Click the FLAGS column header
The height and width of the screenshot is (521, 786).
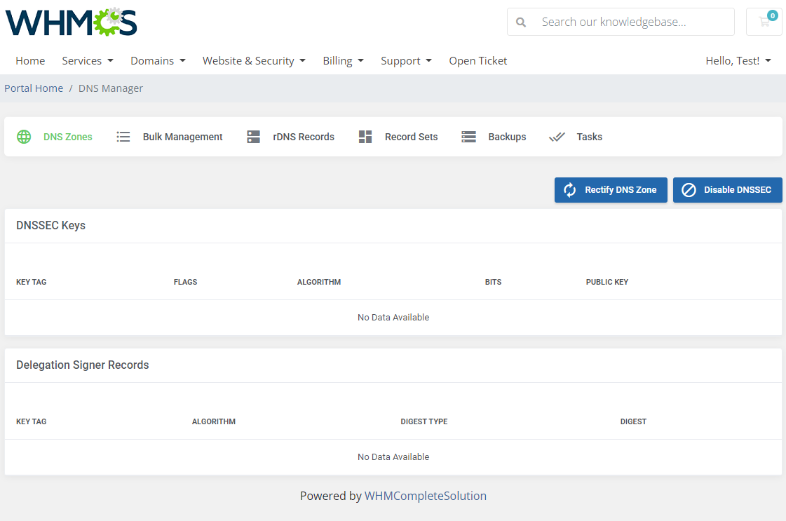[x=186, y=282]
